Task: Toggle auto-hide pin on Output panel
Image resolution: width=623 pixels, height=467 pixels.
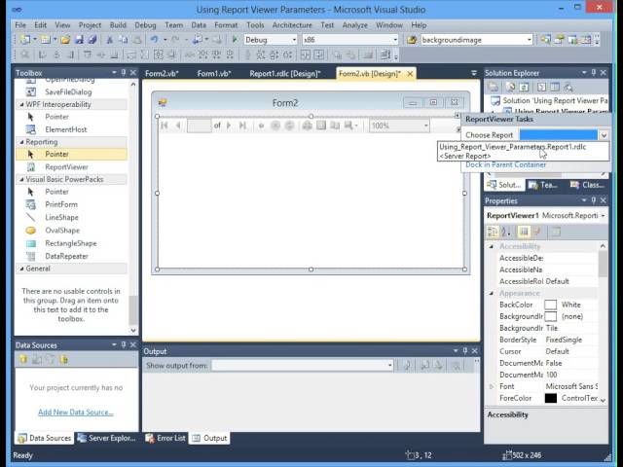Action: [x=465, y=351]
